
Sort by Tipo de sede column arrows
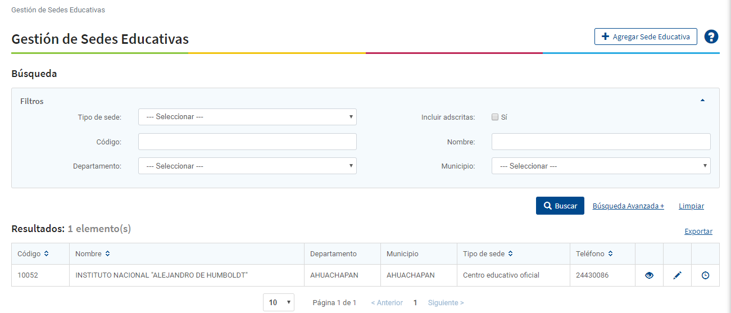coord(510,254)
